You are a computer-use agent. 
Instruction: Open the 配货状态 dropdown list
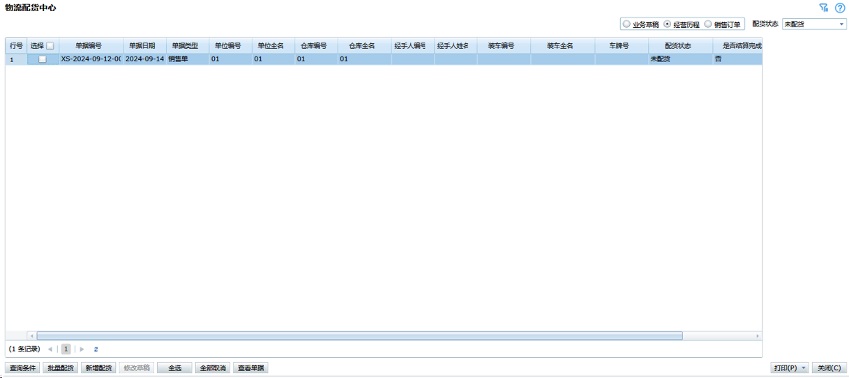[x=841, y=24]
